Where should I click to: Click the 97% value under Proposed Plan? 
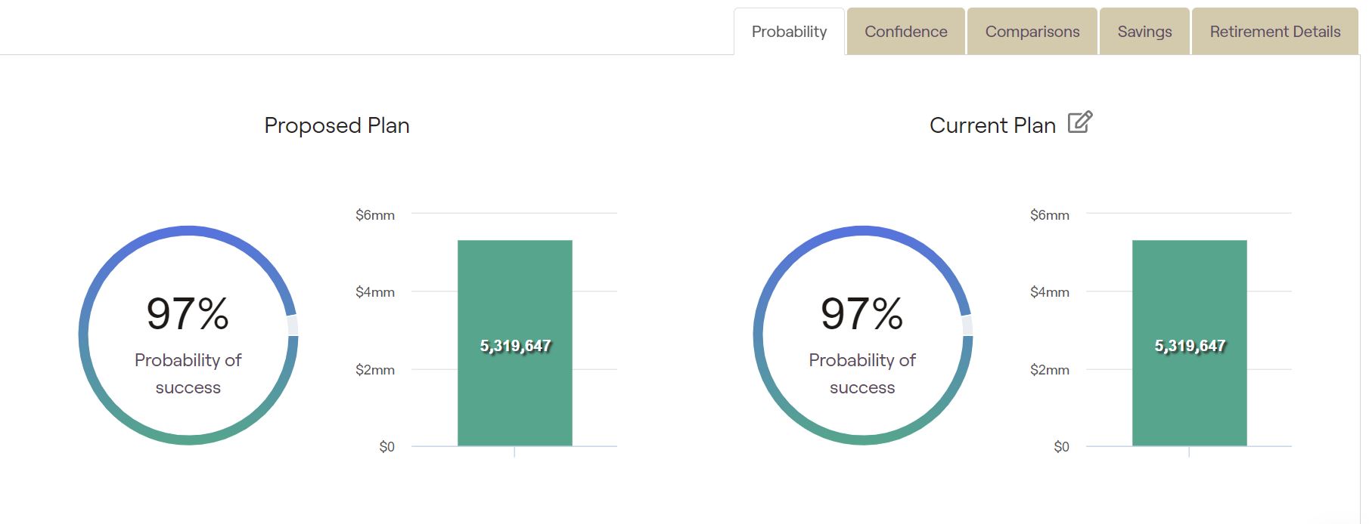pos(188,313)
